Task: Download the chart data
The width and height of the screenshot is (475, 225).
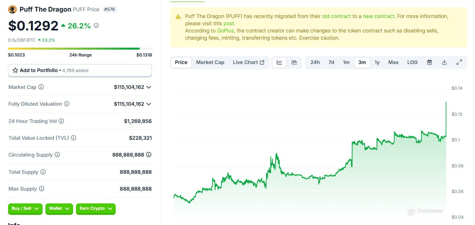Action: [444, 62]
